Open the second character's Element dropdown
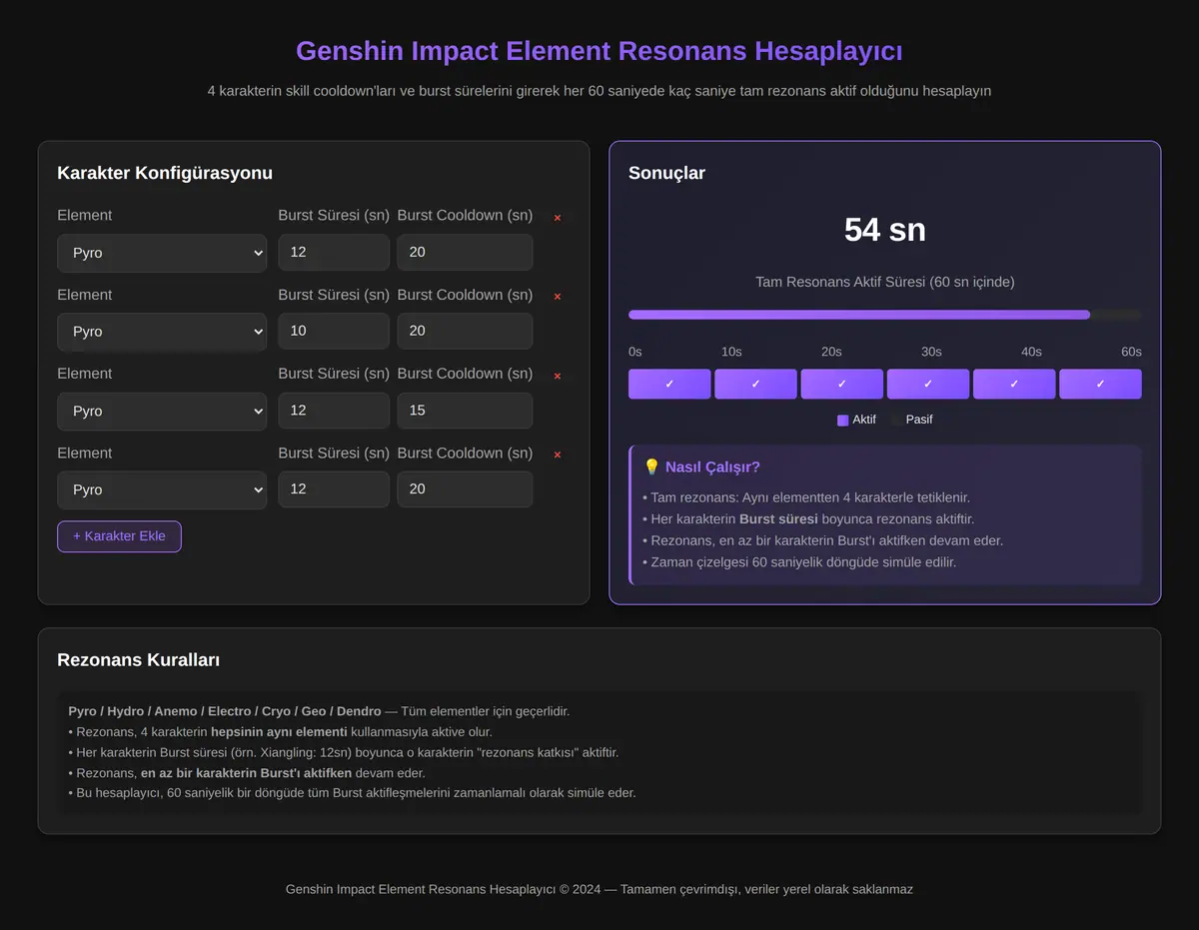Screen dimensions: 1199x930 click(162, 332)
